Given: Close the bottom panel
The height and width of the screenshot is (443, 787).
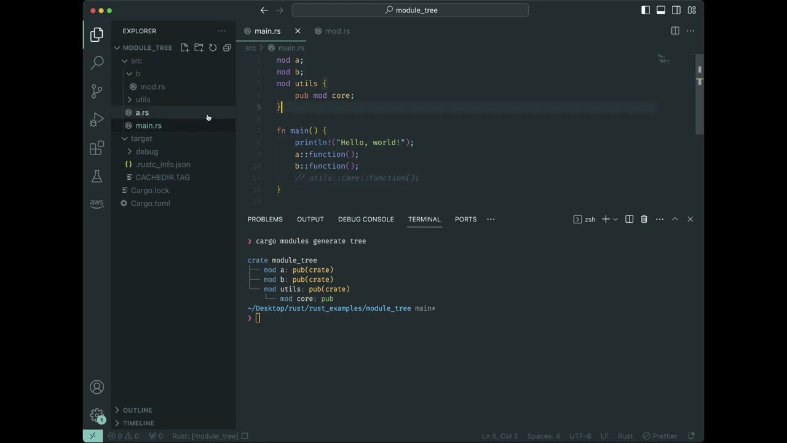Looking at the screenshot, I should (690, 219).
